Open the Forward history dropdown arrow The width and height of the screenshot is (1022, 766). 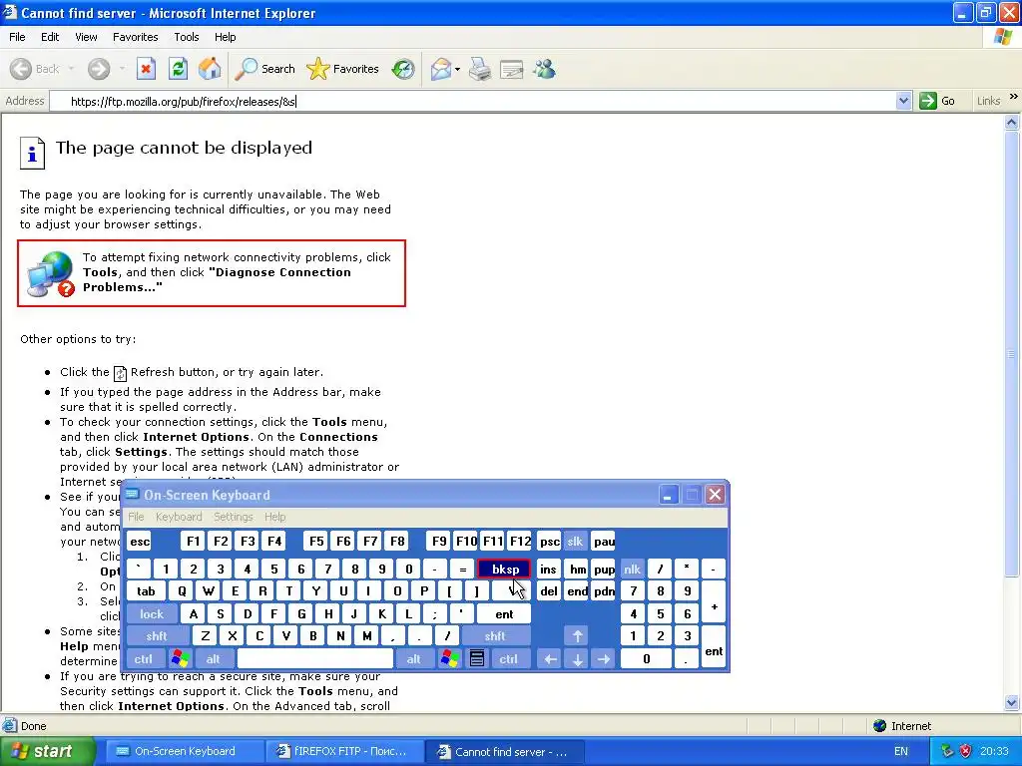tap(122, 69)
